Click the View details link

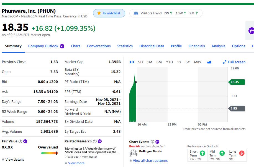tap(15, 160)
